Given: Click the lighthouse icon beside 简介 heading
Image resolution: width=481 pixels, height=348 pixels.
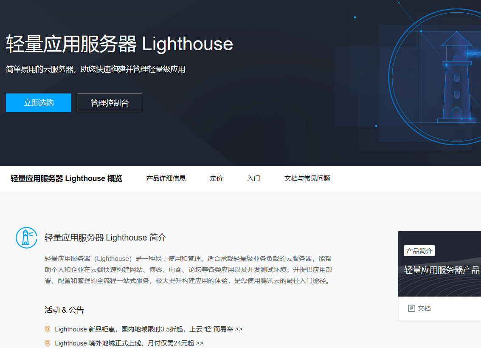Looking at the screenshot, I should (26, 238).
